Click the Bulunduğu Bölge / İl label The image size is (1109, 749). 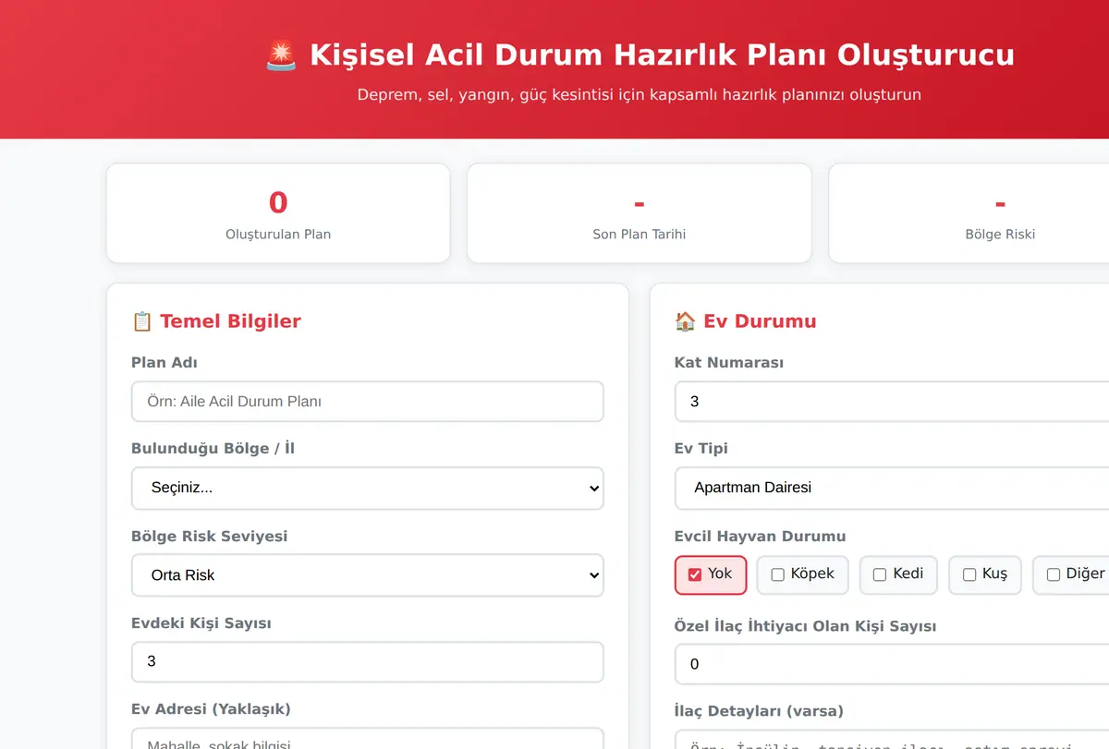click(x=213, y=449)
